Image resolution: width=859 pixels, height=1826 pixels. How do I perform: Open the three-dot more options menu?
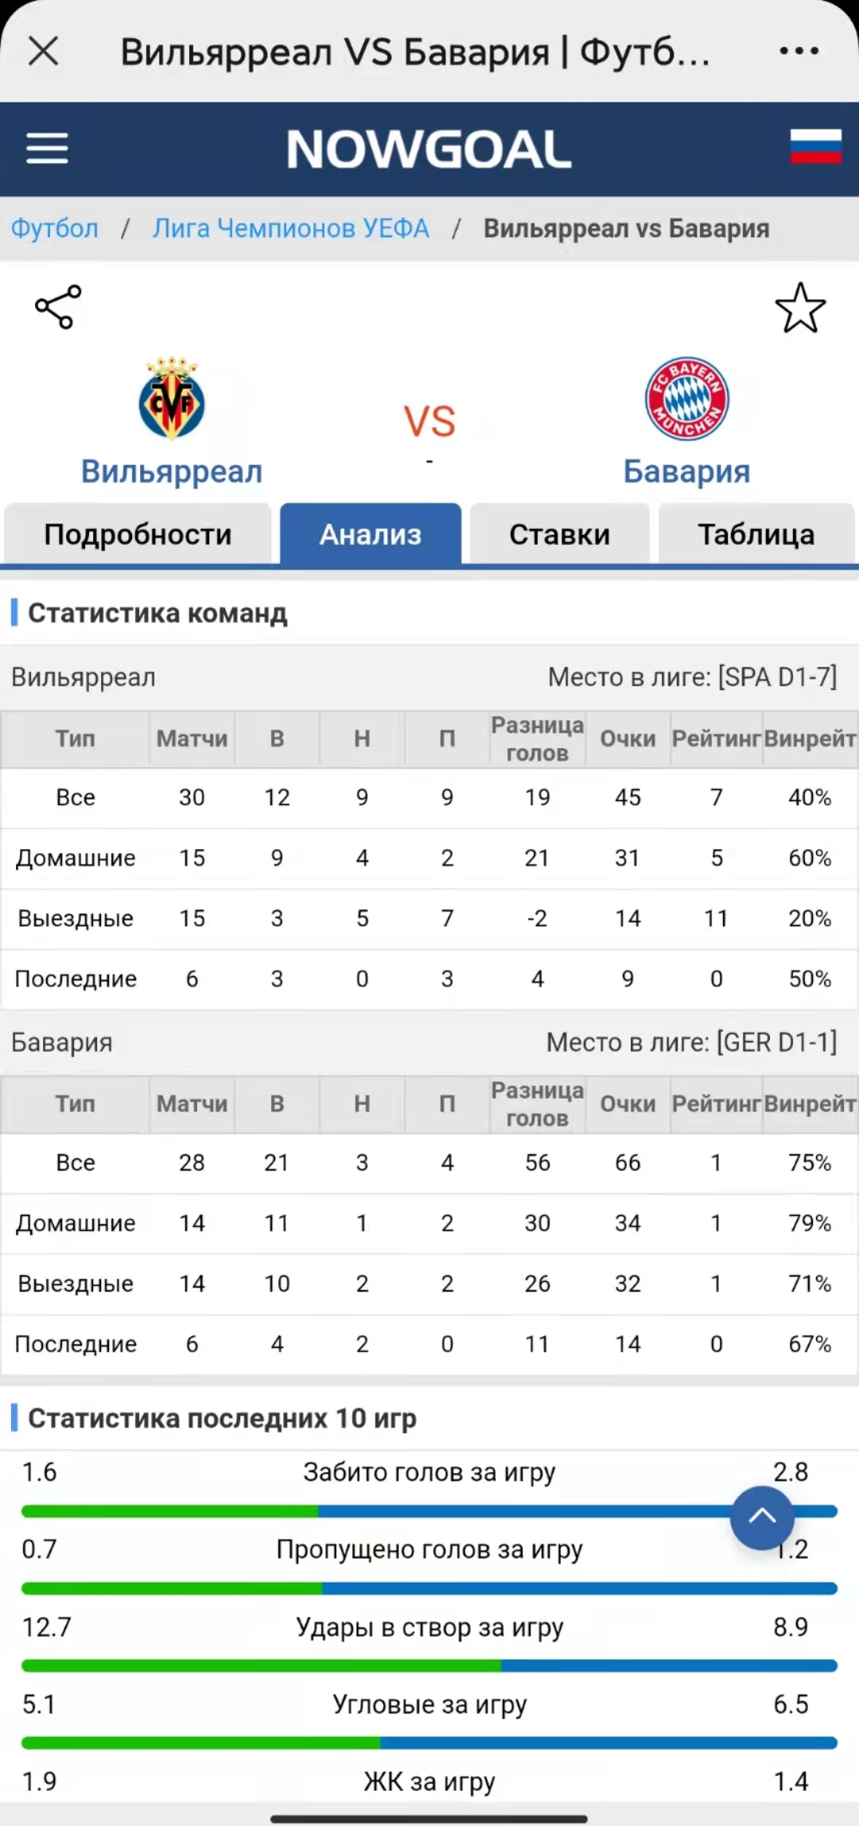(799, 52)
